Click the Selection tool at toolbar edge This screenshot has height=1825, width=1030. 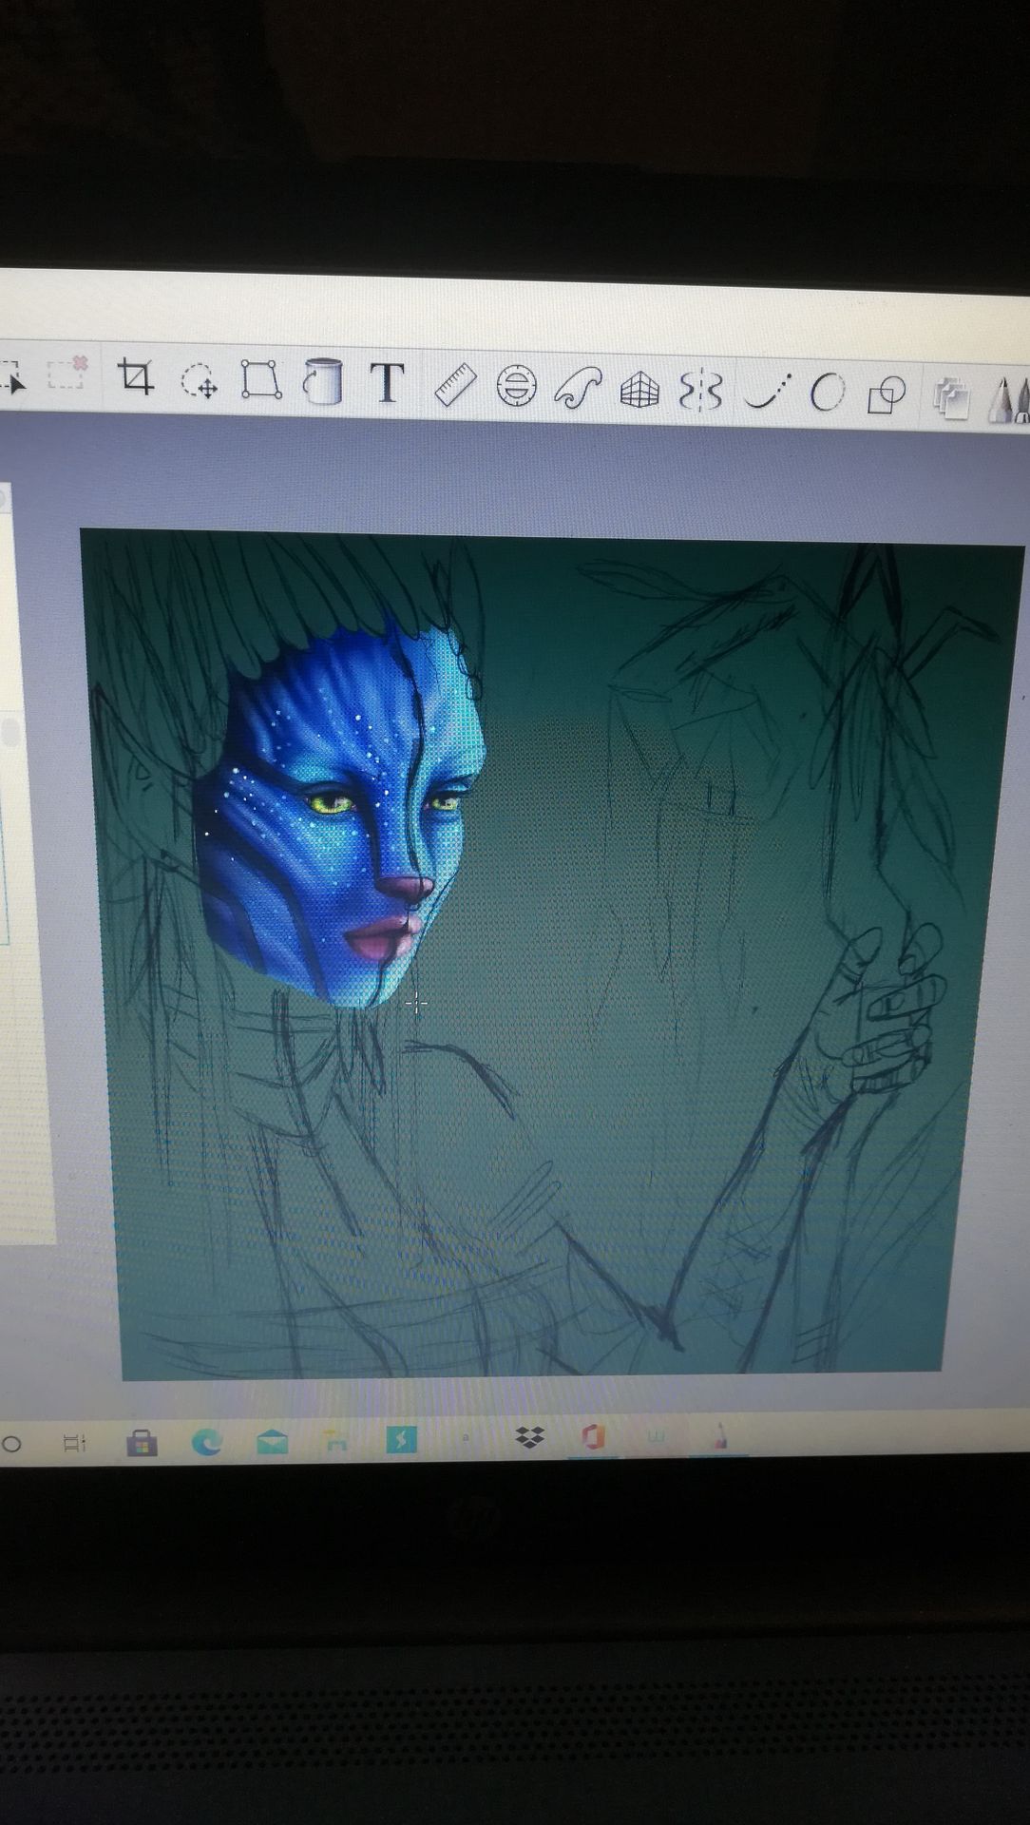tap(11, 377)
